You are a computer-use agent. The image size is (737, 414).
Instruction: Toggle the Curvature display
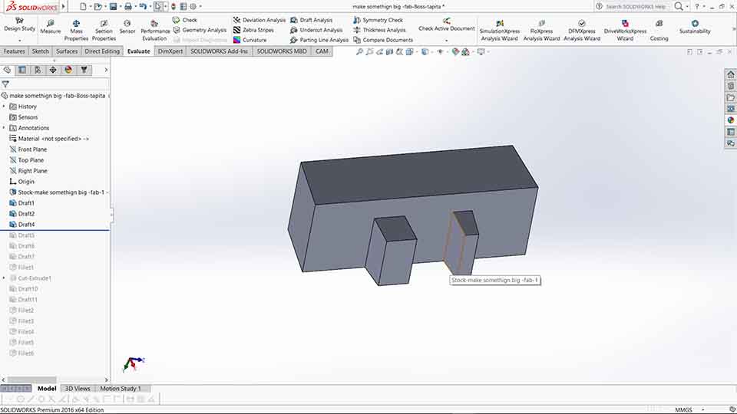point(250,41)
